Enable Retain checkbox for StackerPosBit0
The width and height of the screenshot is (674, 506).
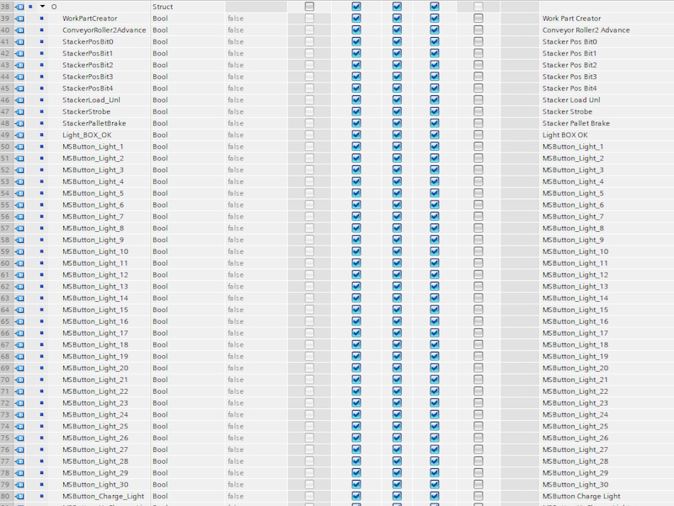coord(309,41)
